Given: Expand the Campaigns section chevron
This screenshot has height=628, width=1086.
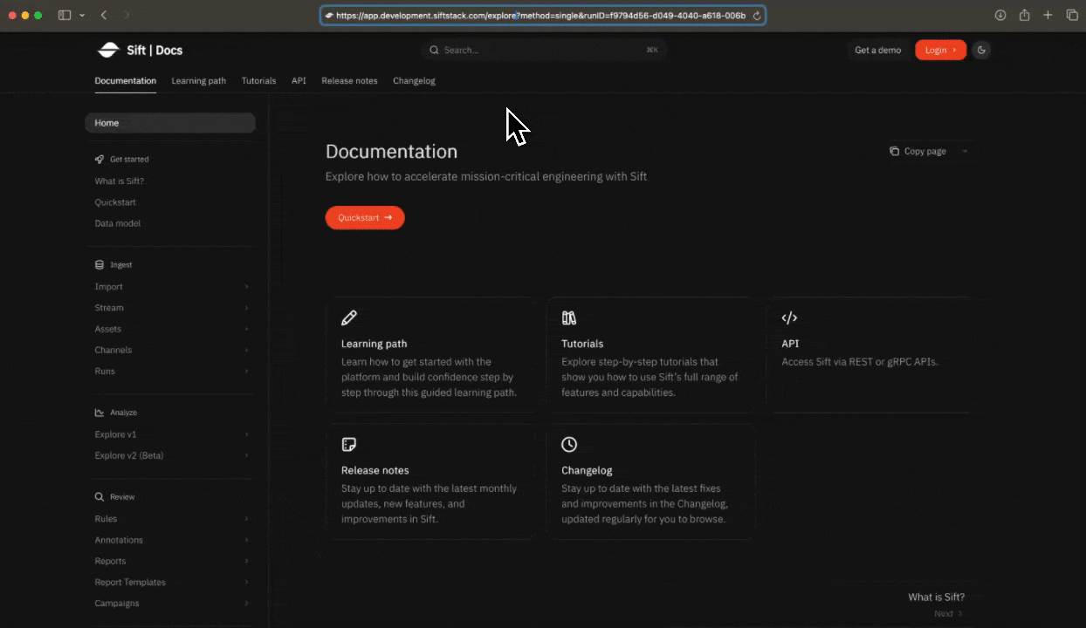Looking at the screenshot, I should (x=246, y=604).
